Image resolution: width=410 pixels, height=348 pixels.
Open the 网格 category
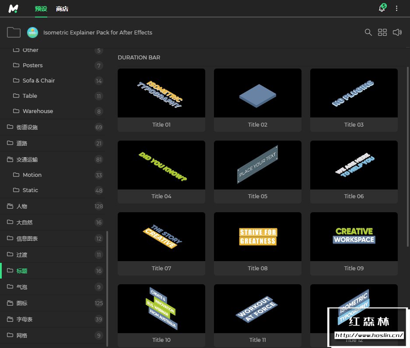coord(53,335)
